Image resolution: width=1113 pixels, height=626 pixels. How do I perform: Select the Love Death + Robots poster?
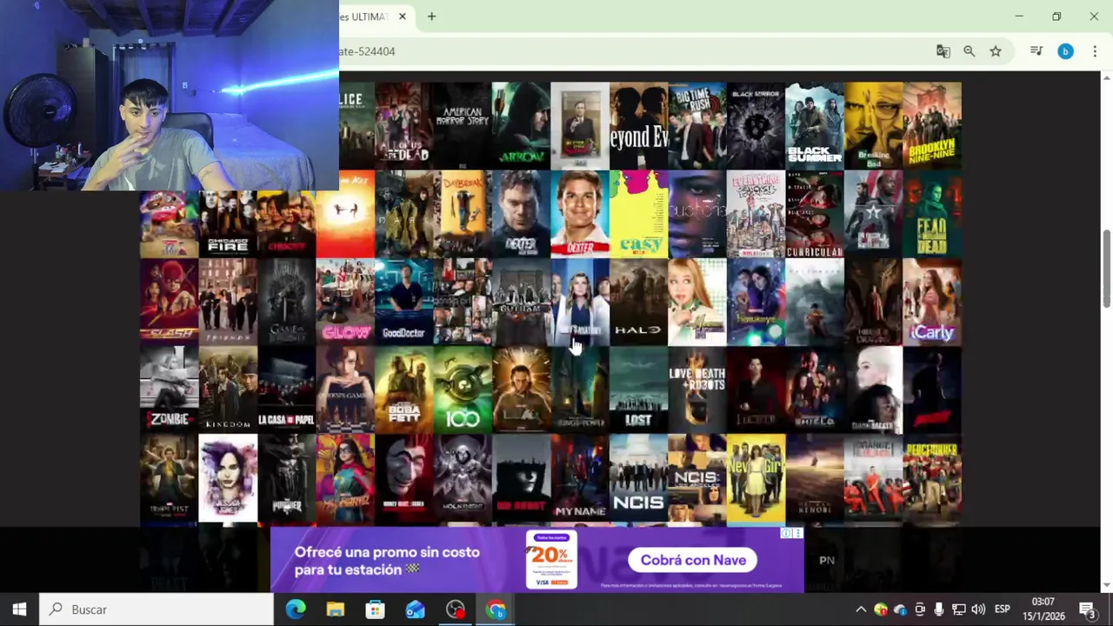[x=697, y=390]
